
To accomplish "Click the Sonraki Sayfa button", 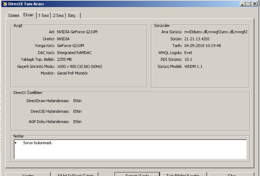I will (x=137, y=174).
